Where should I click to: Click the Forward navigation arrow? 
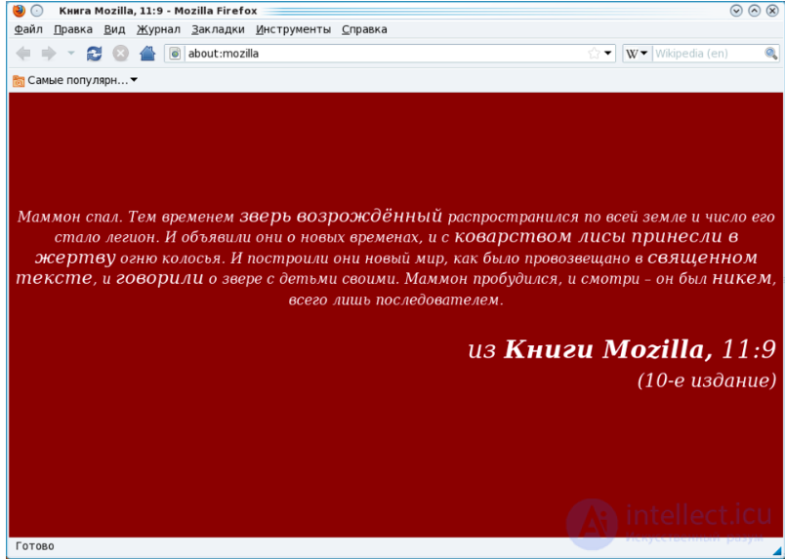pyautogui.click(x=48, y=54)
